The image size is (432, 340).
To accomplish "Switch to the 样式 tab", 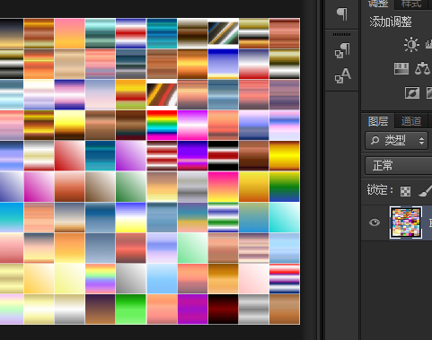I will click(411, 4).
